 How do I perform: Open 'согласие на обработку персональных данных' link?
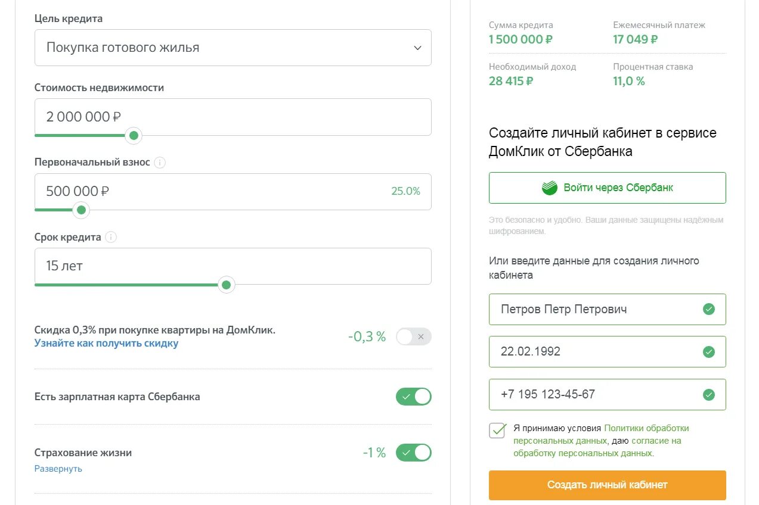pos(597,447)
